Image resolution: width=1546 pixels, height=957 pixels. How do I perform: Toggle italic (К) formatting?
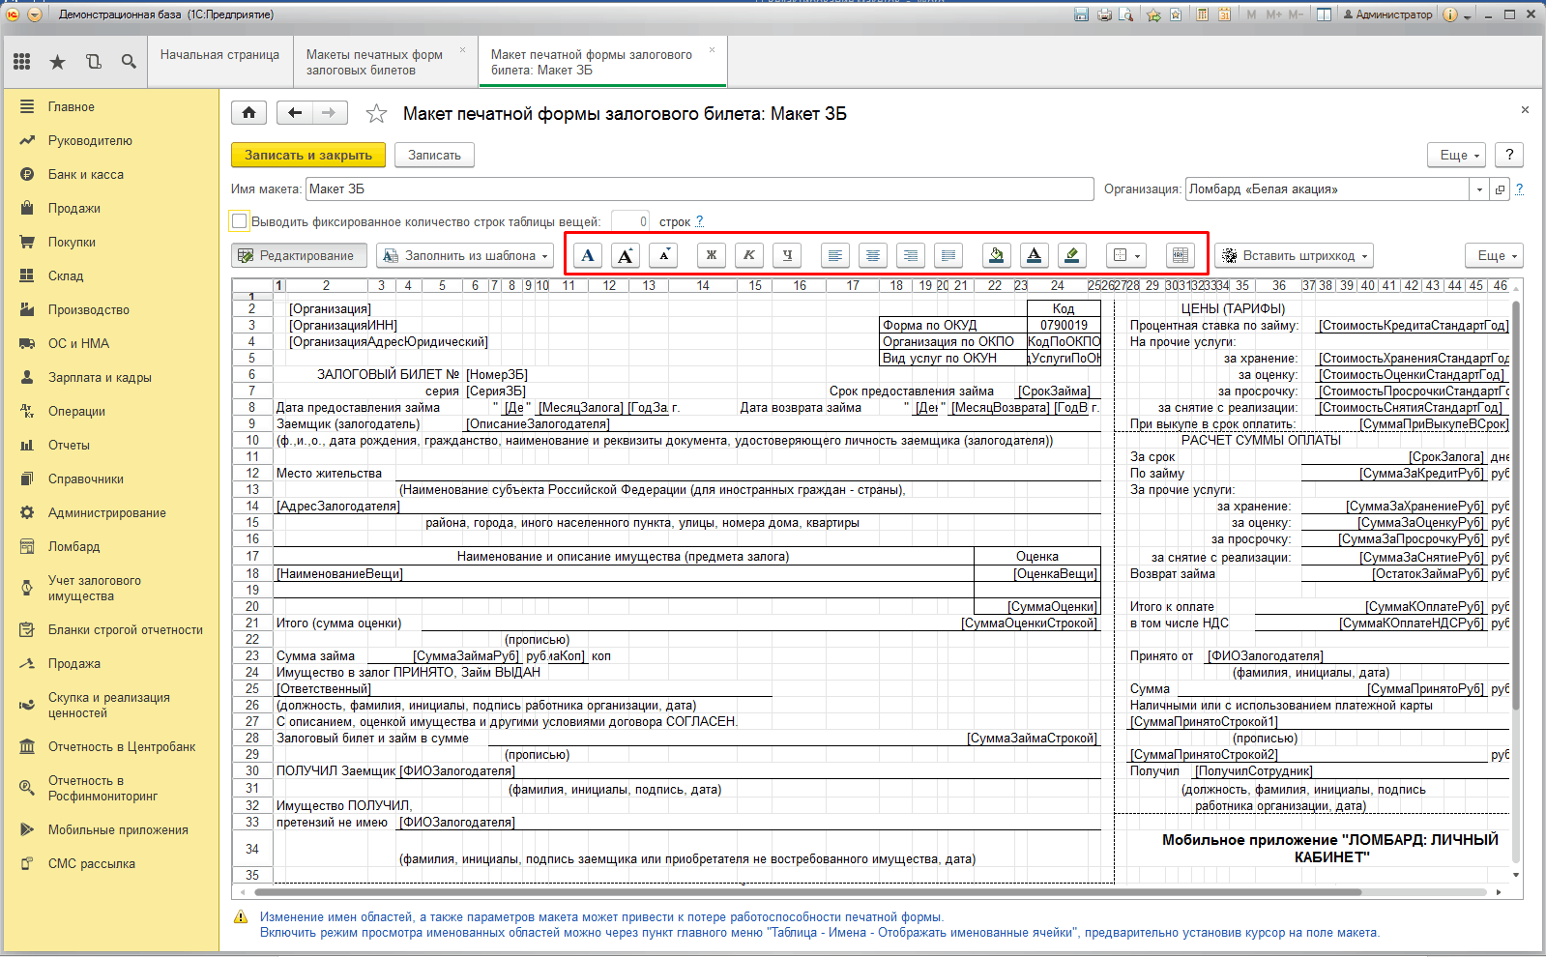pyautogui.click(x=749, y=255)
